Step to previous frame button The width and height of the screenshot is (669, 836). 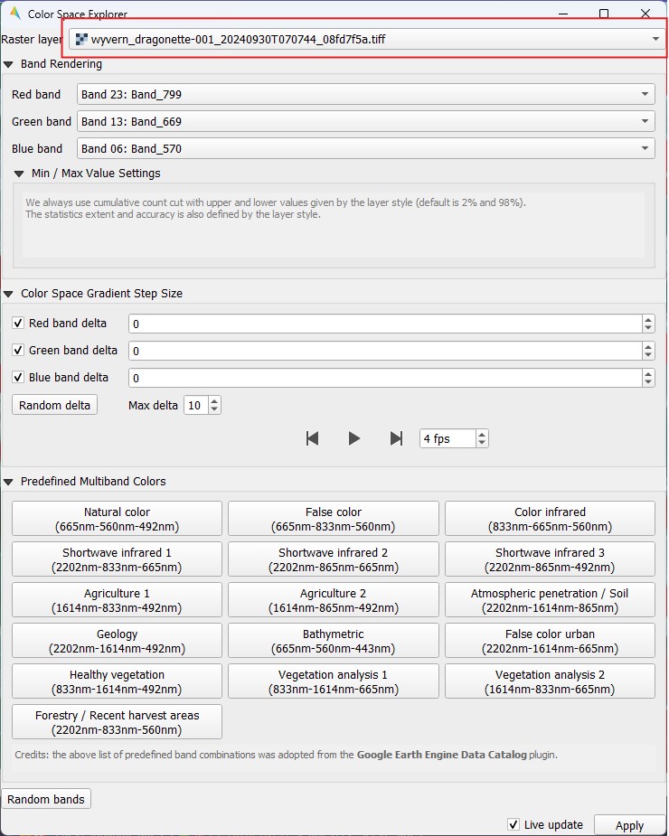[313, 438]
